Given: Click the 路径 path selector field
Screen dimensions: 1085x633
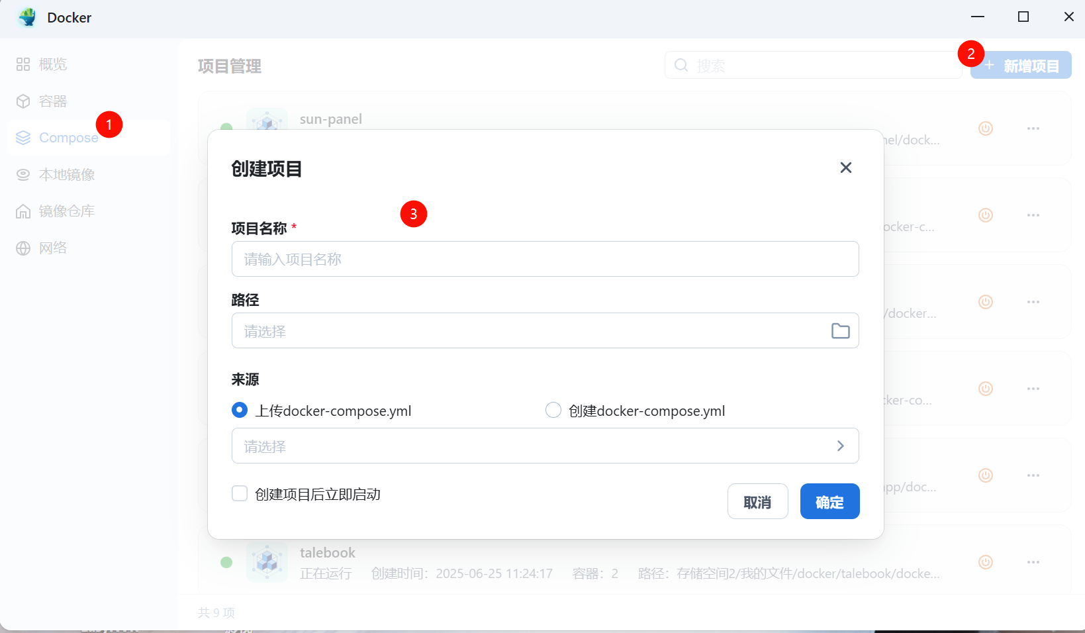Looking at the screenshot, I should [545, 330].
